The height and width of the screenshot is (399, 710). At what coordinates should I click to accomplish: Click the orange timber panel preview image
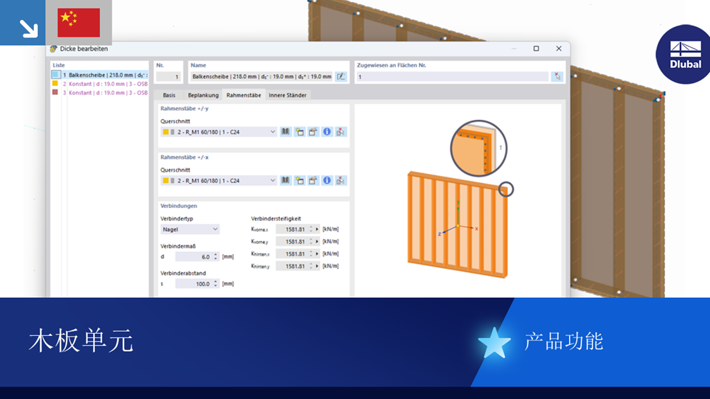click(458, 224)
